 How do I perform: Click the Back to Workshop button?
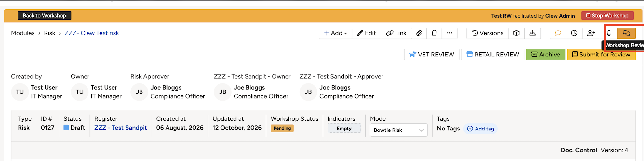coord(44,16)
